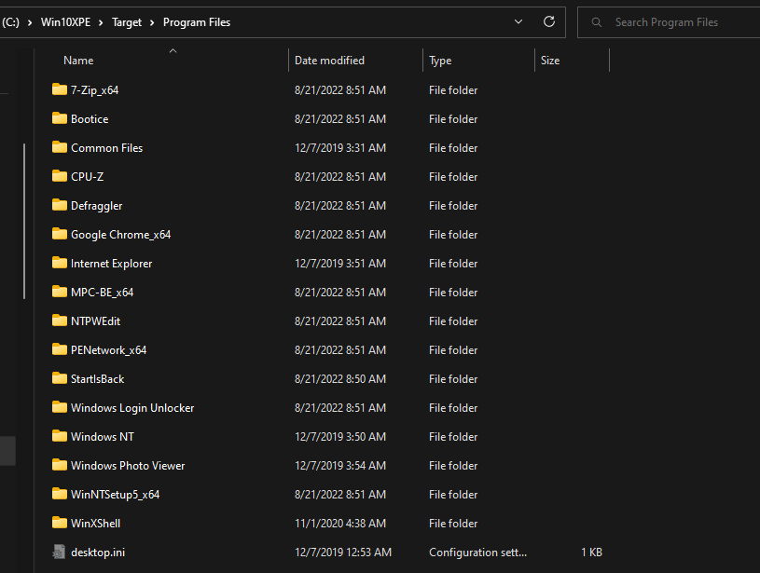Expand the chevron after (C:) in path

coord(30,22)
